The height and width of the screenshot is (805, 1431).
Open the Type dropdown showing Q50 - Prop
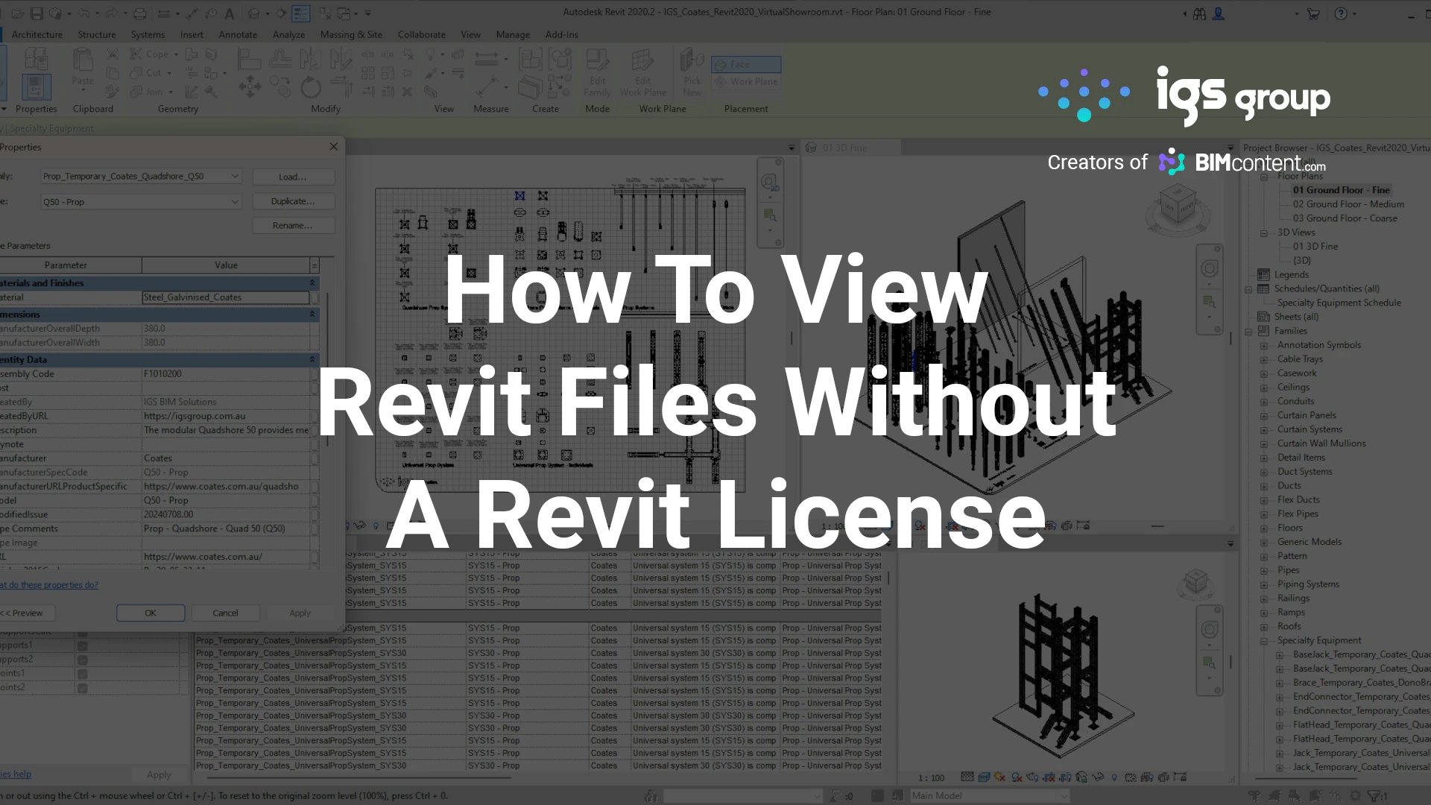141,202
